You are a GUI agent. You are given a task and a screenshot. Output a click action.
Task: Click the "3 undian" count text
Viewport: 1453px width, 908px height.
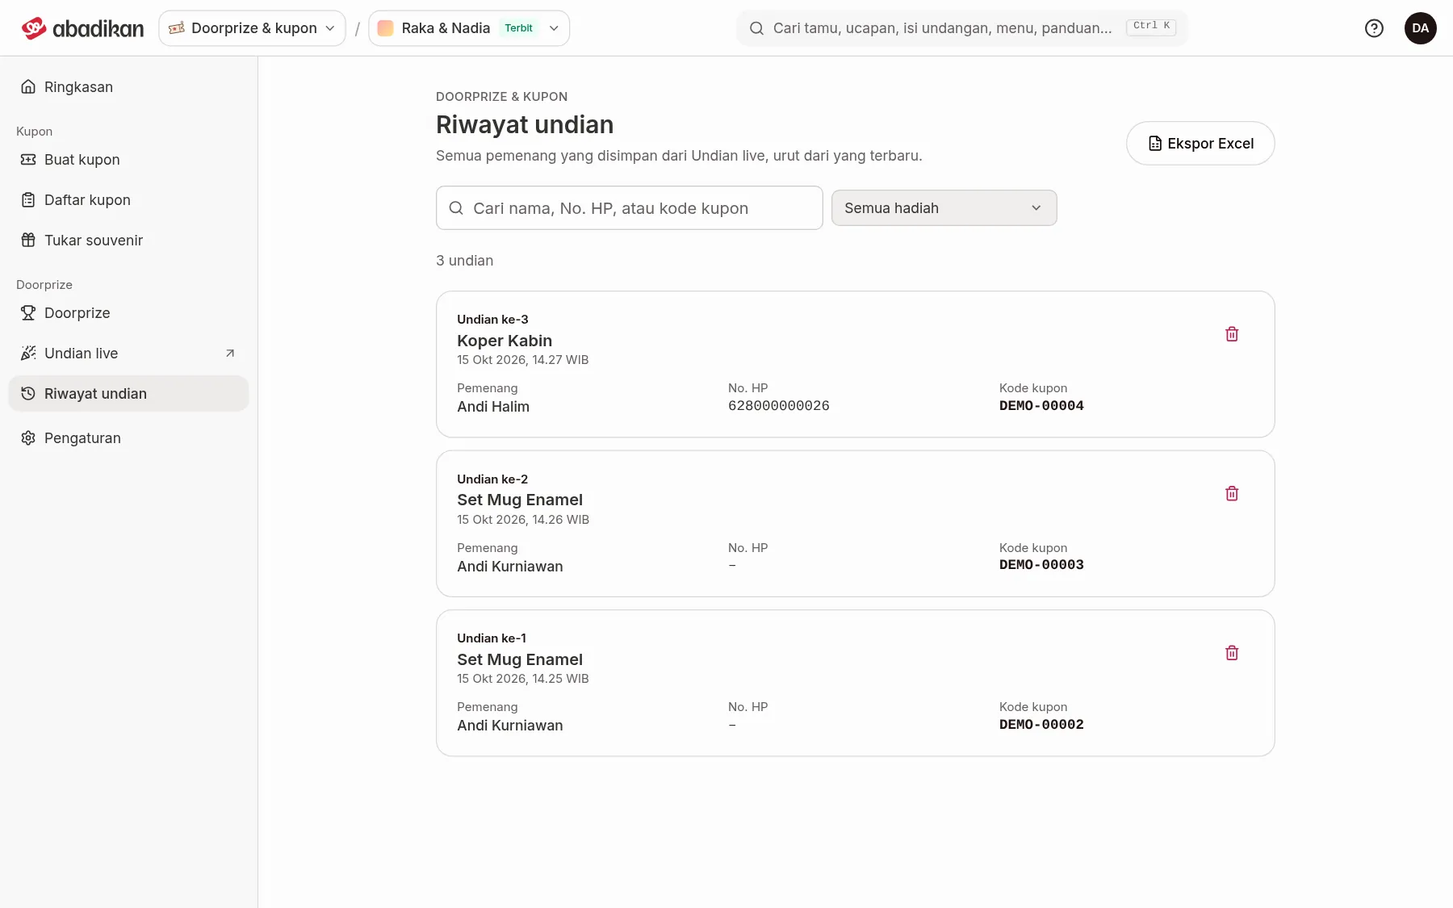pos(464,261)
